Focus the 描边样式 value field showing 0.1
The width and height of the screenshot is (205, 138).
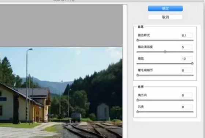point(187,35)
